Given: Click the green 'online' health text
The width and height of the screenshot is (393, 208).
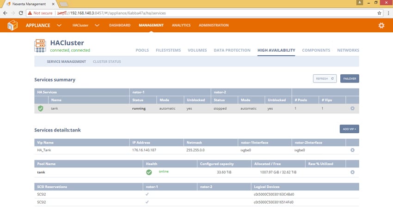Looking at the screenshot, I should click(164, 172).
